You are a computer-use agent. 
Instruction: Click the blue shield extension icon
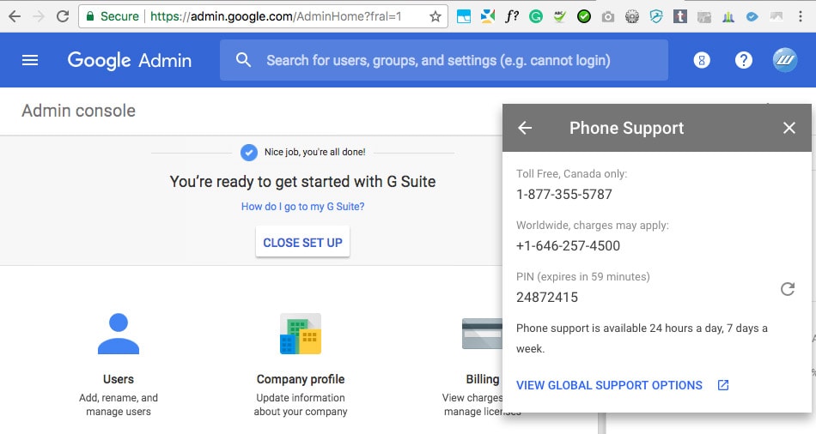[x=655, y=17]
